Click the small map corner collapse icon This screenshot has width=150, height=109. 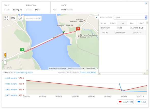point(97,69)
